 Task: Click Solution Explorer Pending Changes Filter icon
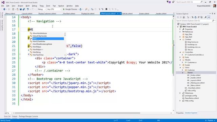coord(188,17)
